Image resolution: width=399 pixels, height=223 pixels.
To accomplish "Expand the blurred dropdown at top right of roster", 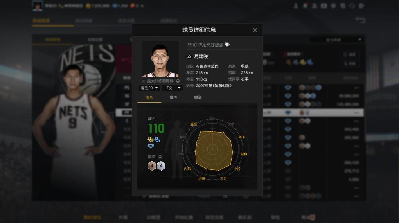I will click(x=336, y=40).
